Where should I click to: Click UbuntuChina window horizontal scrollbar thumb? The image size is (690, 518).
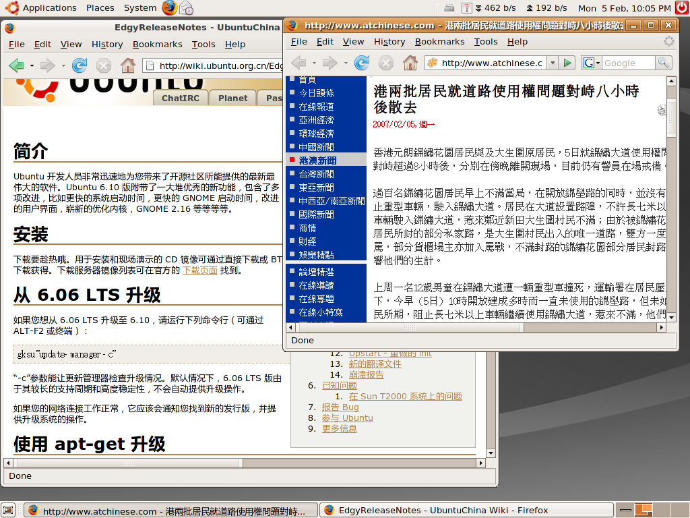(128, 463)
